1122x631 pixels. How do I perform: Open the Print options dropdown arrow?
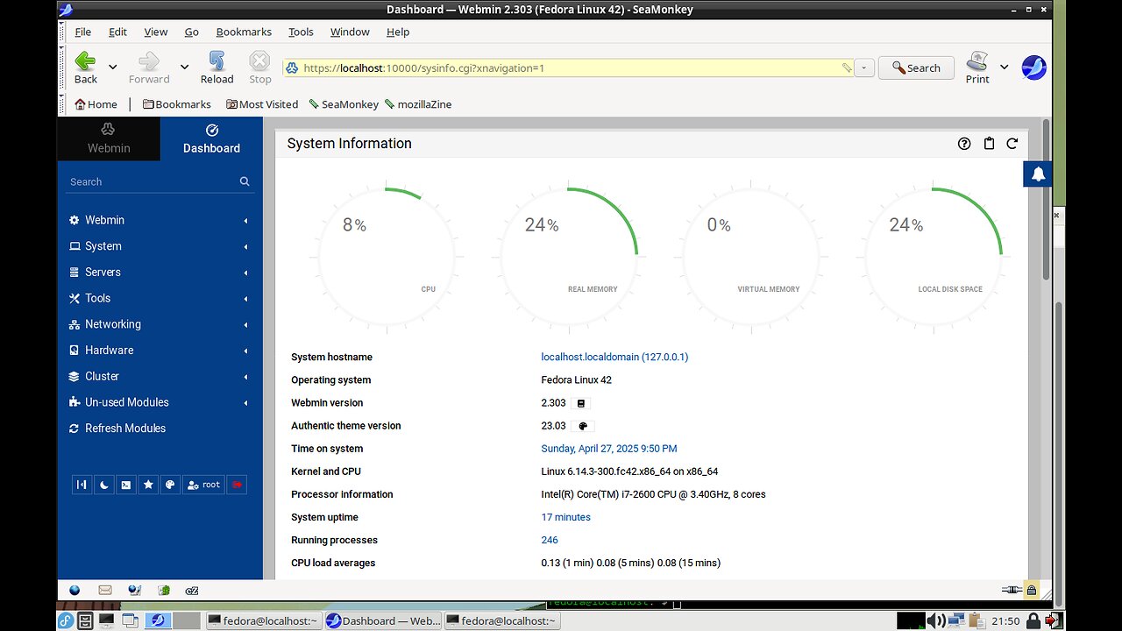pos(1004,67)
